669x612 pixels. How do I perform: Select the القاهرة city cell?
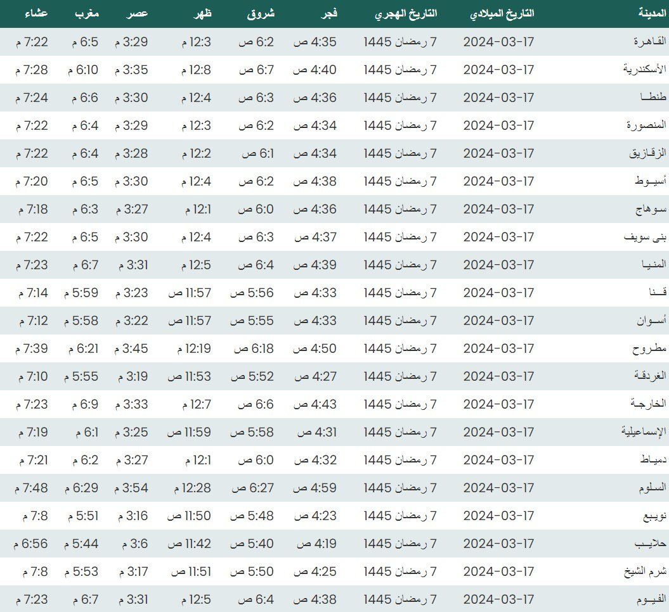click(x=650, y=41)
